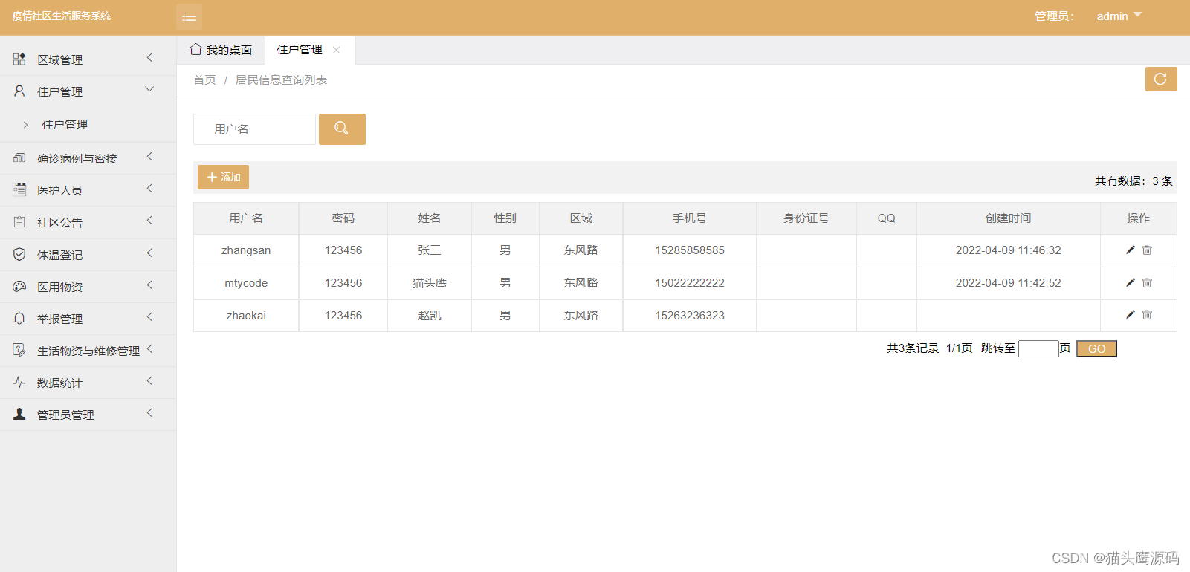The height and width of the screenshot is (572, 1190).
Task: Open the 生活物资与维修管理 menu item
Action: (88, 351)
